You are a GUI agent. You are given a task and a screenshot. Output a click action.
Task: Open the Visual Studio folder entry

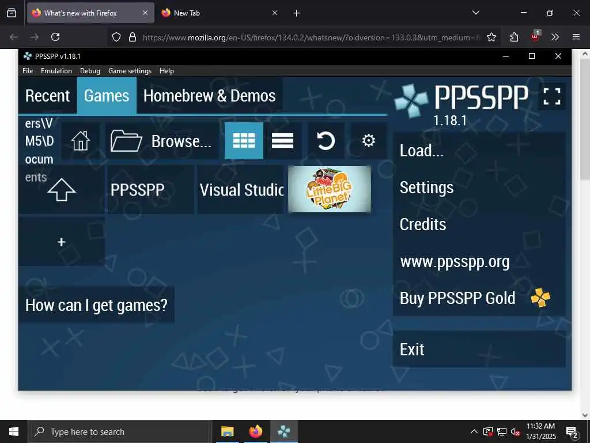(241, 190)
